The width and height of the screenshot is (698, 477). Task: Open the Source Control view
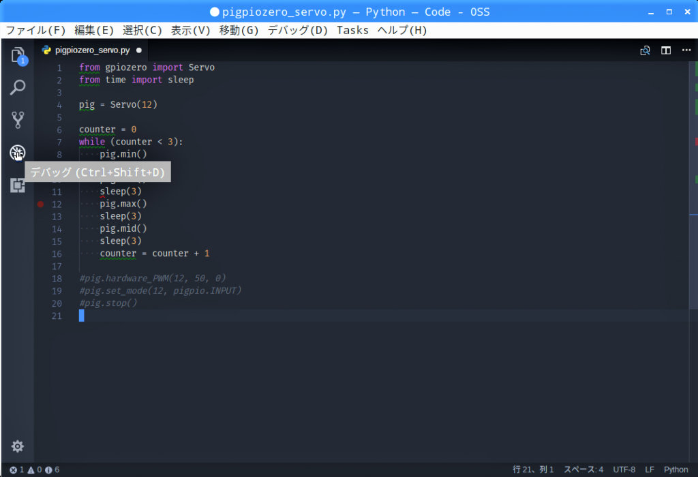(18, 120)
